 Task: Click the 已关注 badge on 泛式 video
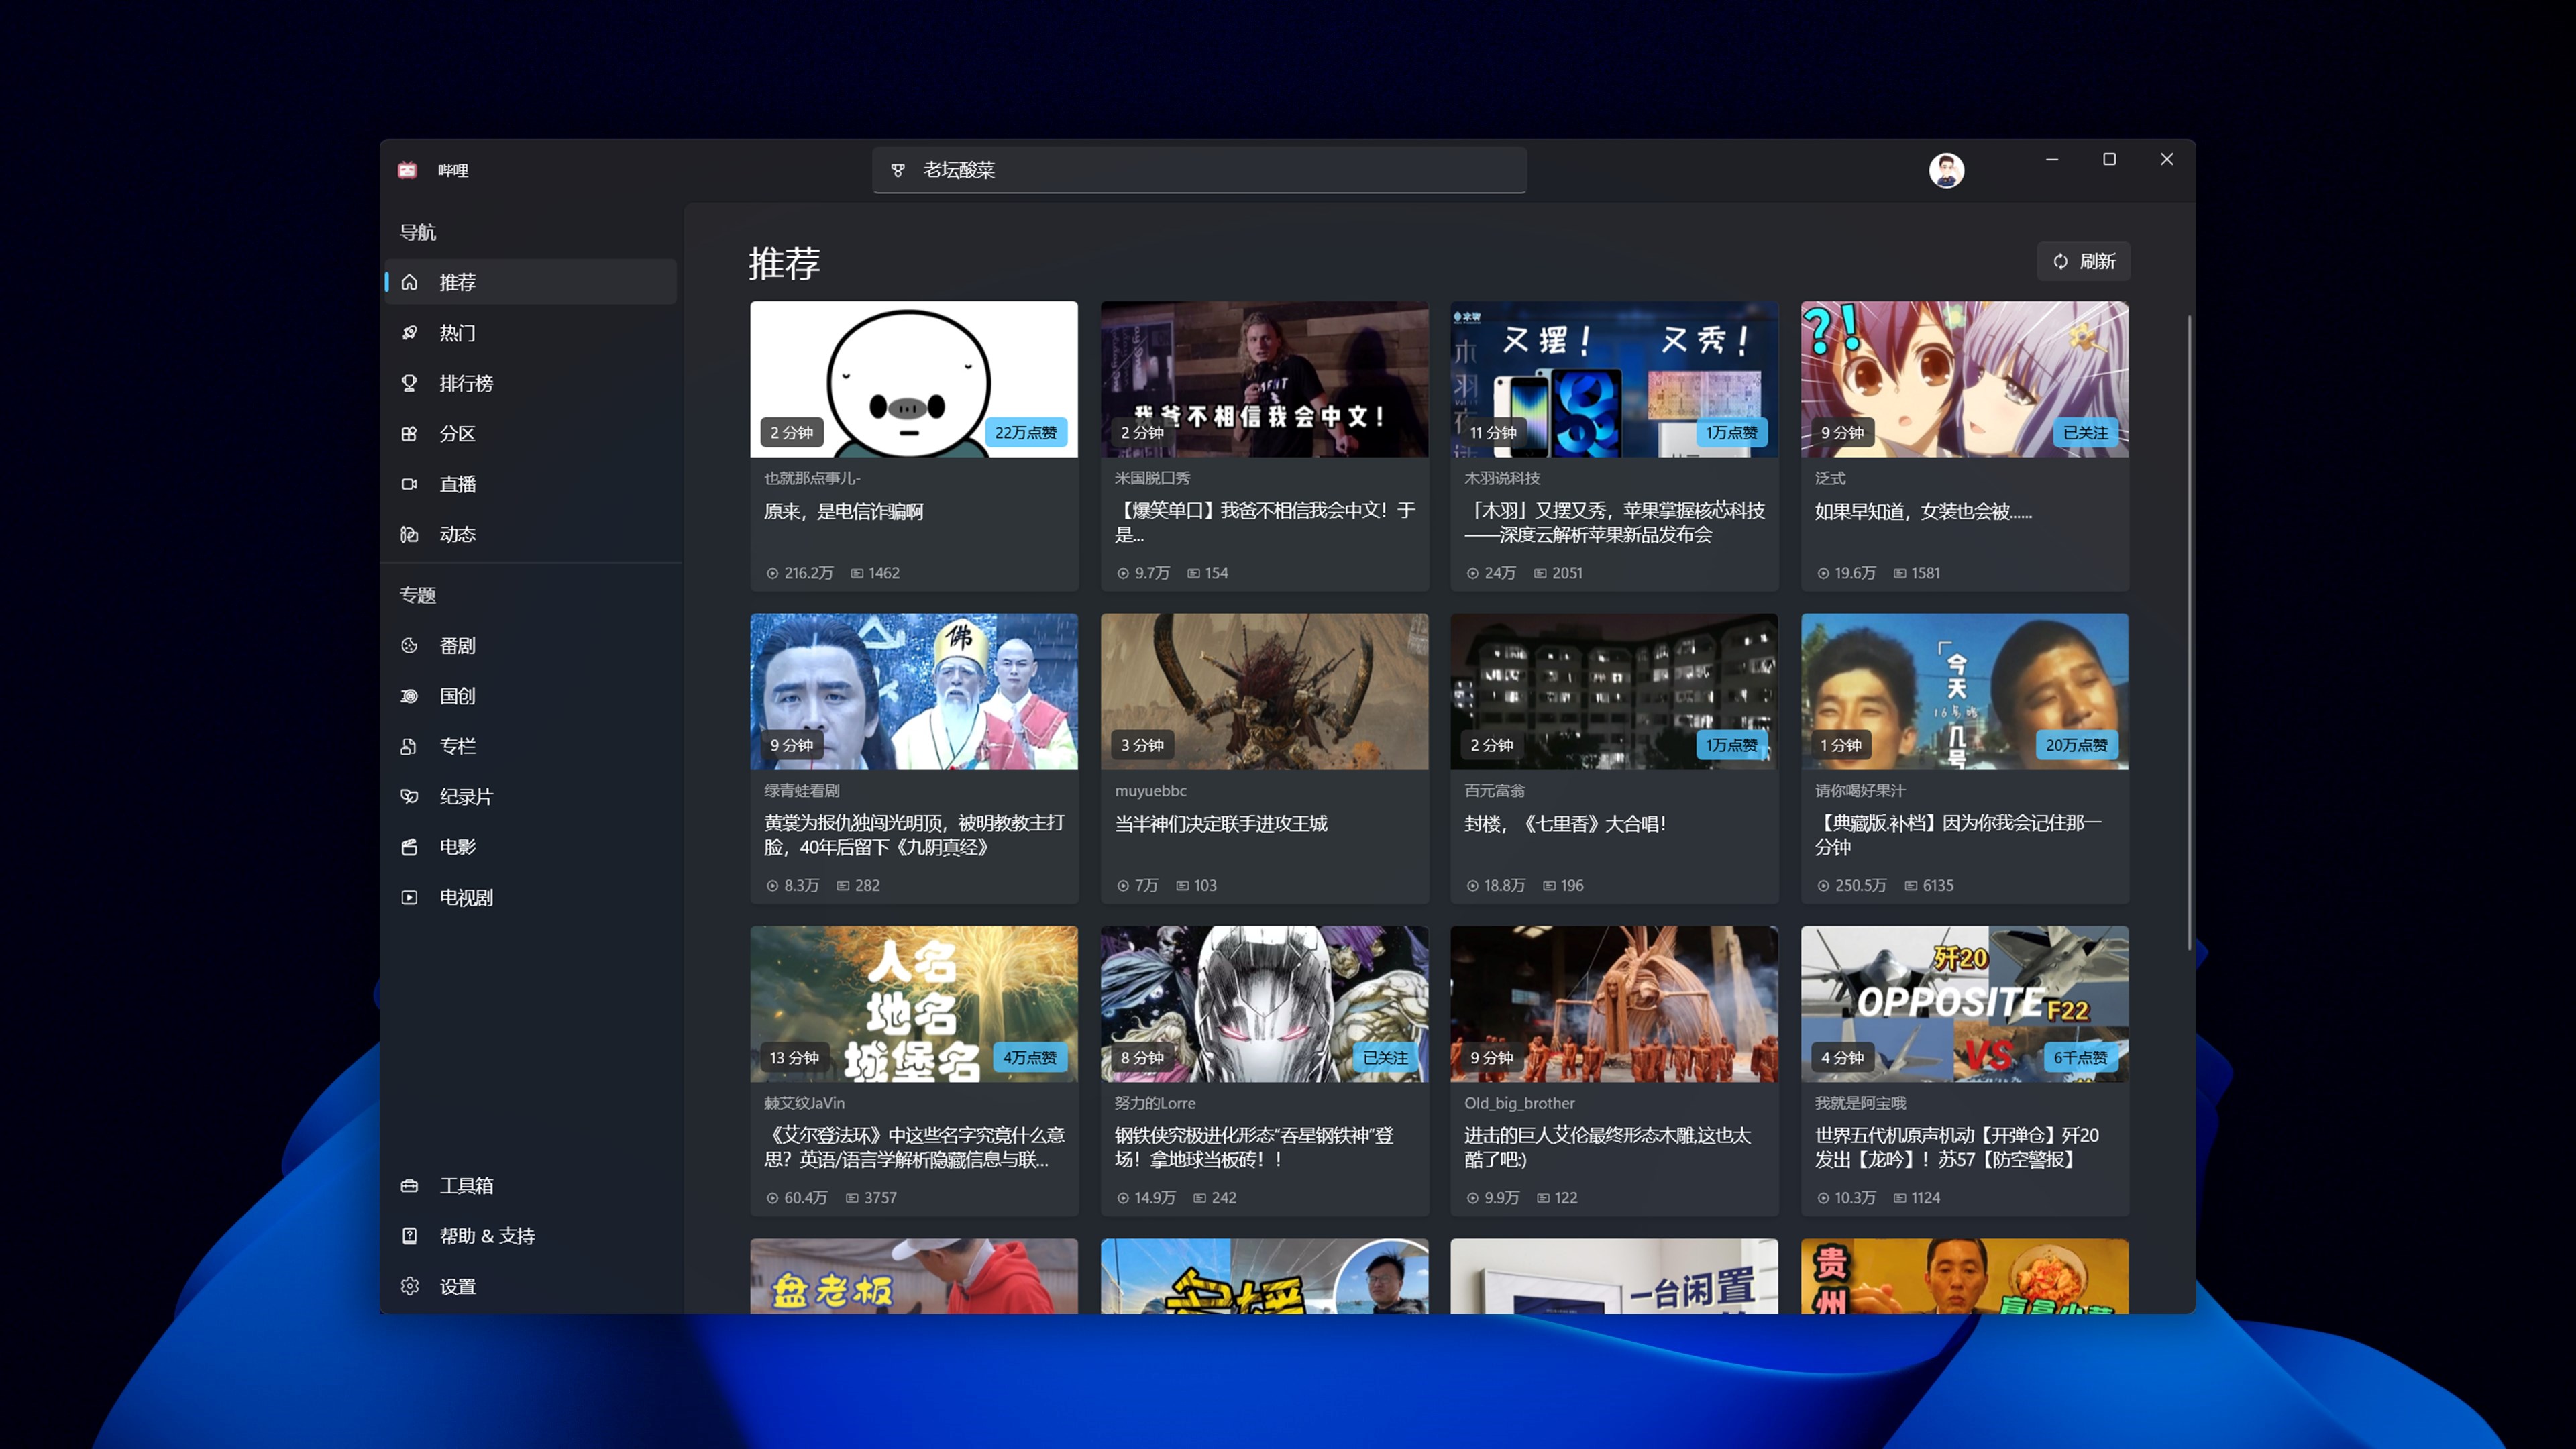pyautogui.click(x=2085, y=432)
